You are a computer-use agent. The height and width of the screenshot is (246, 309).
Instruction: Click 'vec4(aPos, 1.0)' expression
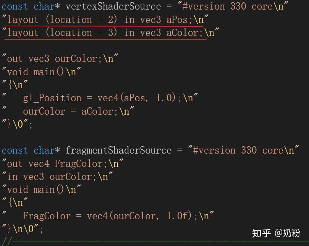(x=136, y=98)
